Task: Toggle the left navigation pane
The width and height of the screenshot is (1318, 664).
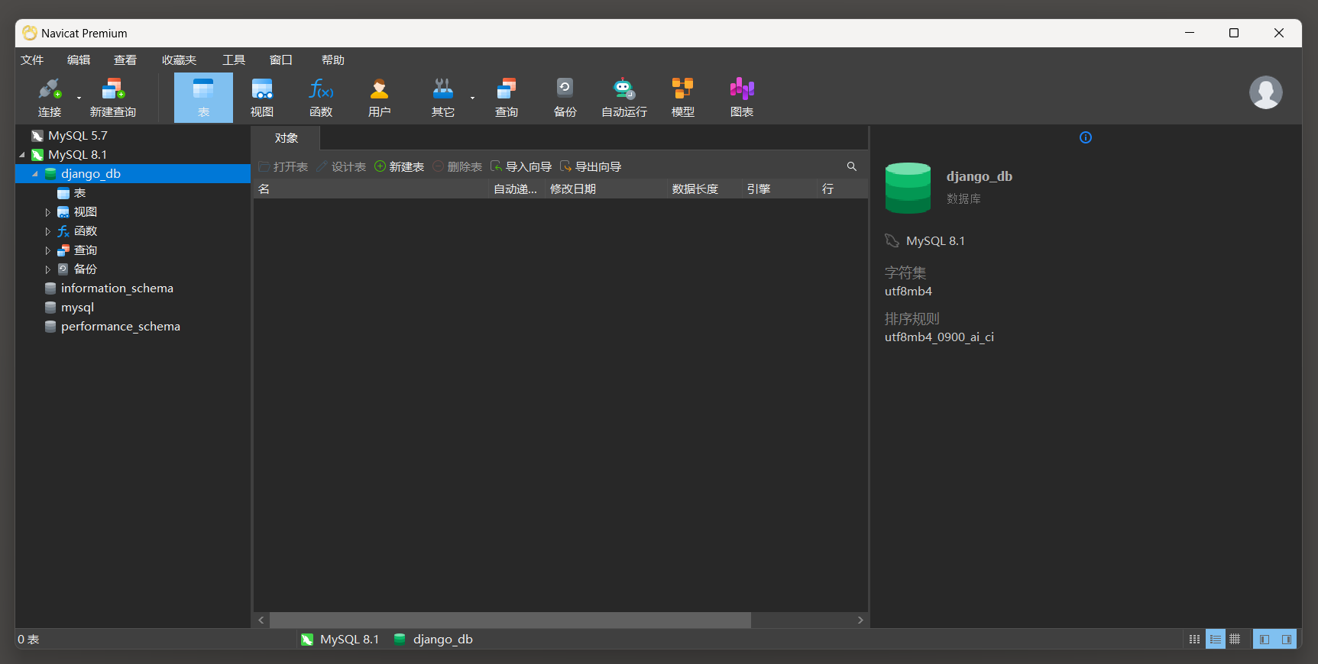Action: click(x=1265, y=640)
